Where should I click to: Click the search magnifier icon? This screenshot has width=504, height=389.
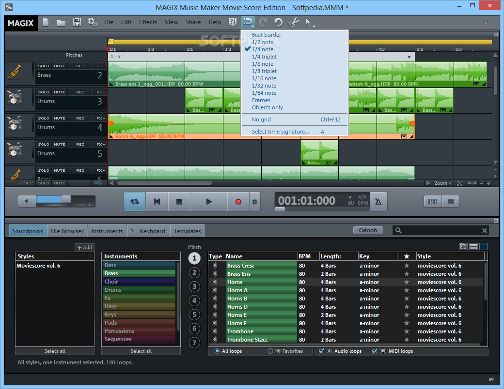click(x=398, y=230)
